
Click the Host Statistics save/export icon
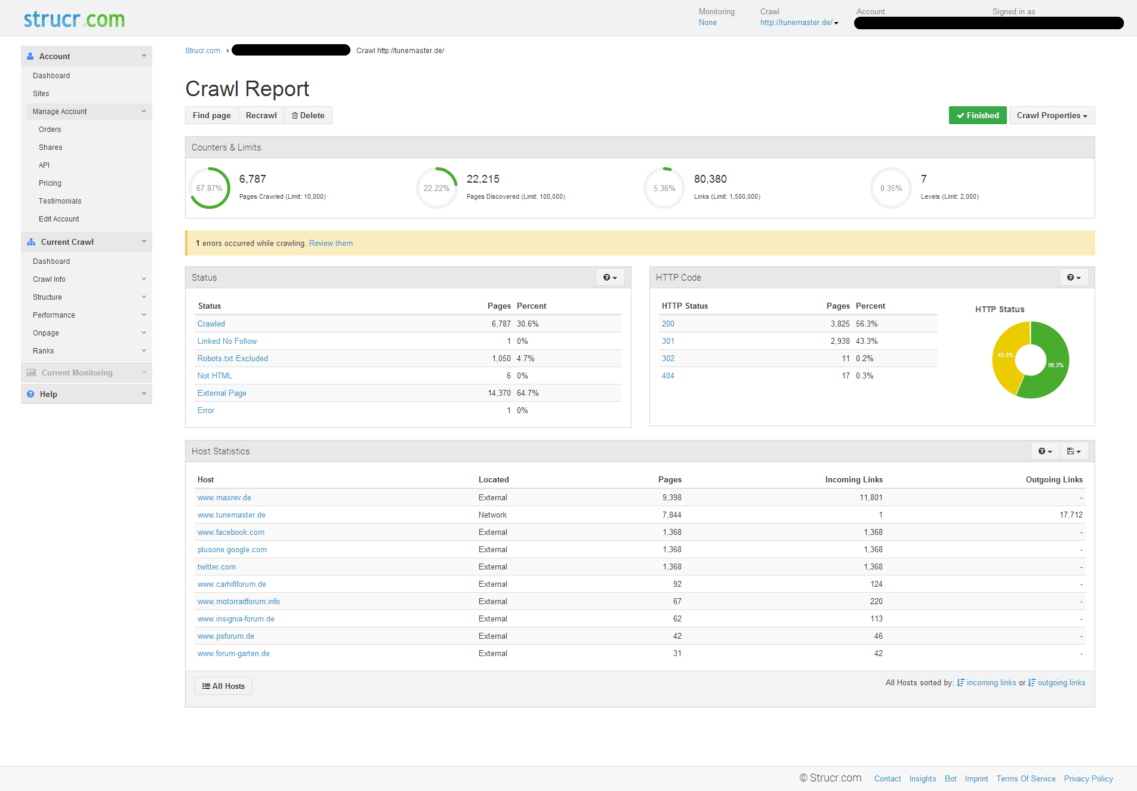[1074, 451]
